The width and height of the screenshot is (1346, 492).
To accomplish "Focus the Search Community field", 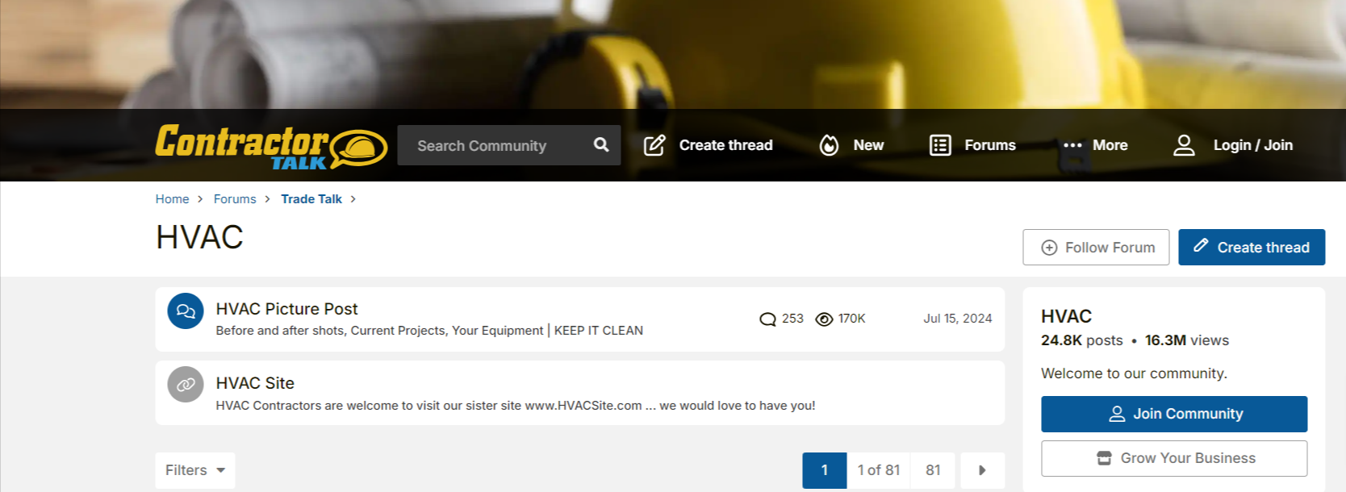I will coord(508,145).
